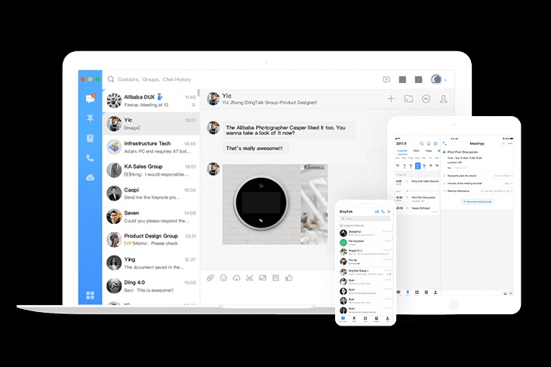
Task: Click the contact profile icon in chat header
Action: (x=444, y=99)
